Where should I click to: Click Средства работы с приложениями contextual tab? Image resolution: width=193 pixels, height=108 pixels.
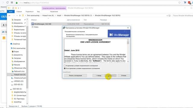click(54, 8)
